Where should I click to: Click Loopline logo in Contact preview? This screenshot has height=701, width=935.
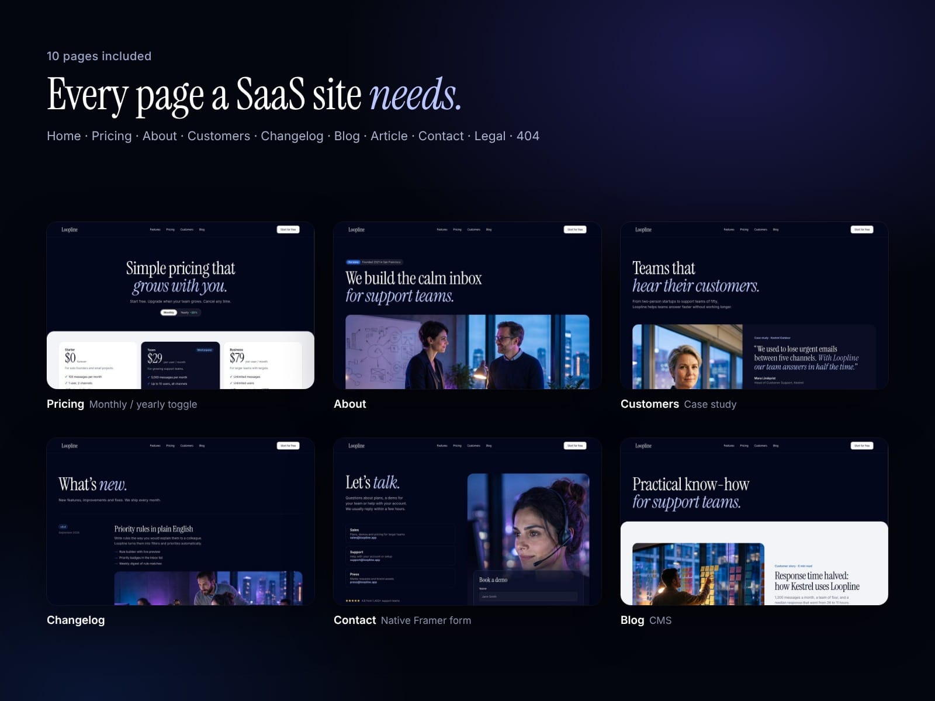[356, 446]
